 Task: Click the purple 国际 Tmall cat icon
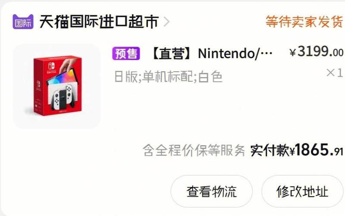23,22
